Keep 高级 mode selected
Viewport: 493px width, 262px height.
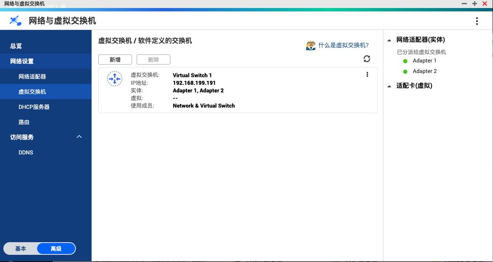[x=55, y=248]
